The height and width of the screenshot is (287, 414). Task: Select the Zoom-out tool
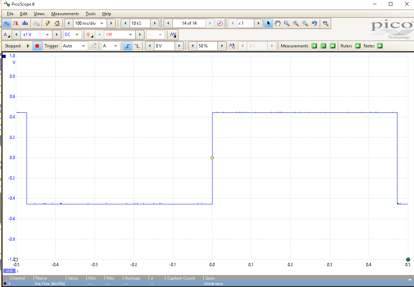[305, 23]
